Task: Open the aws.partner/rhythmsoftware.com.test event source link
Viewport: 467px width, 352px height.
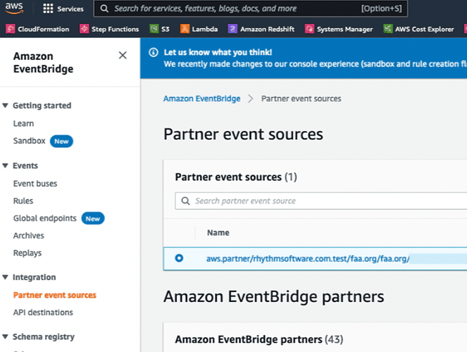Action: pyautogui.click(x=308, y=258)
